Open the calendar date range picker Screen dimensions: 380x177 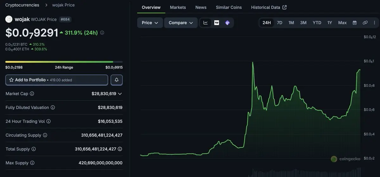[355, 23]
